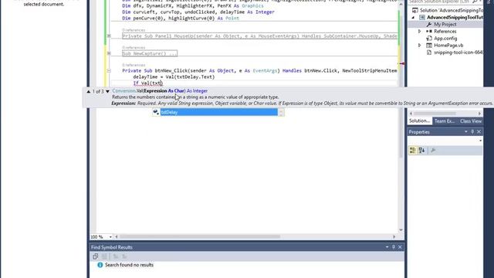Click the Find Symbol Results panel title

[x=112, y=247]
